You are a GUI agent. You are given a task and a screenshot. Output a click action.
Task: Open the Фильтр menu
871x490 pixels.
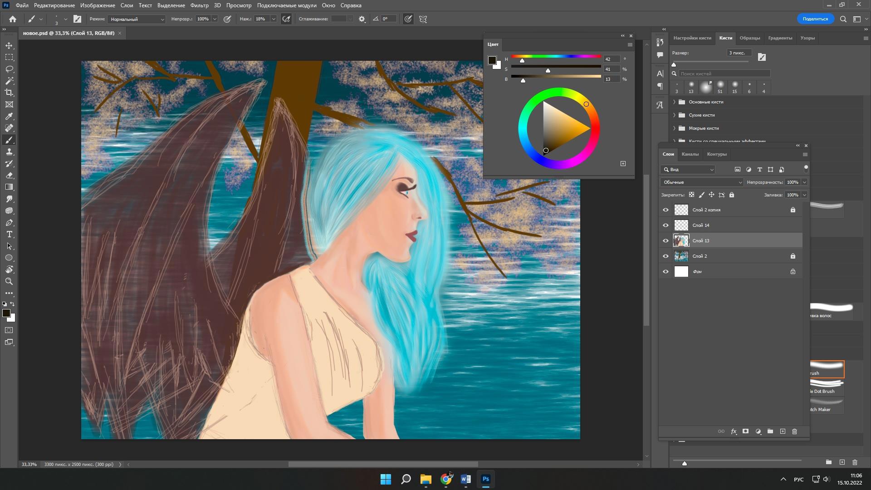199,5
